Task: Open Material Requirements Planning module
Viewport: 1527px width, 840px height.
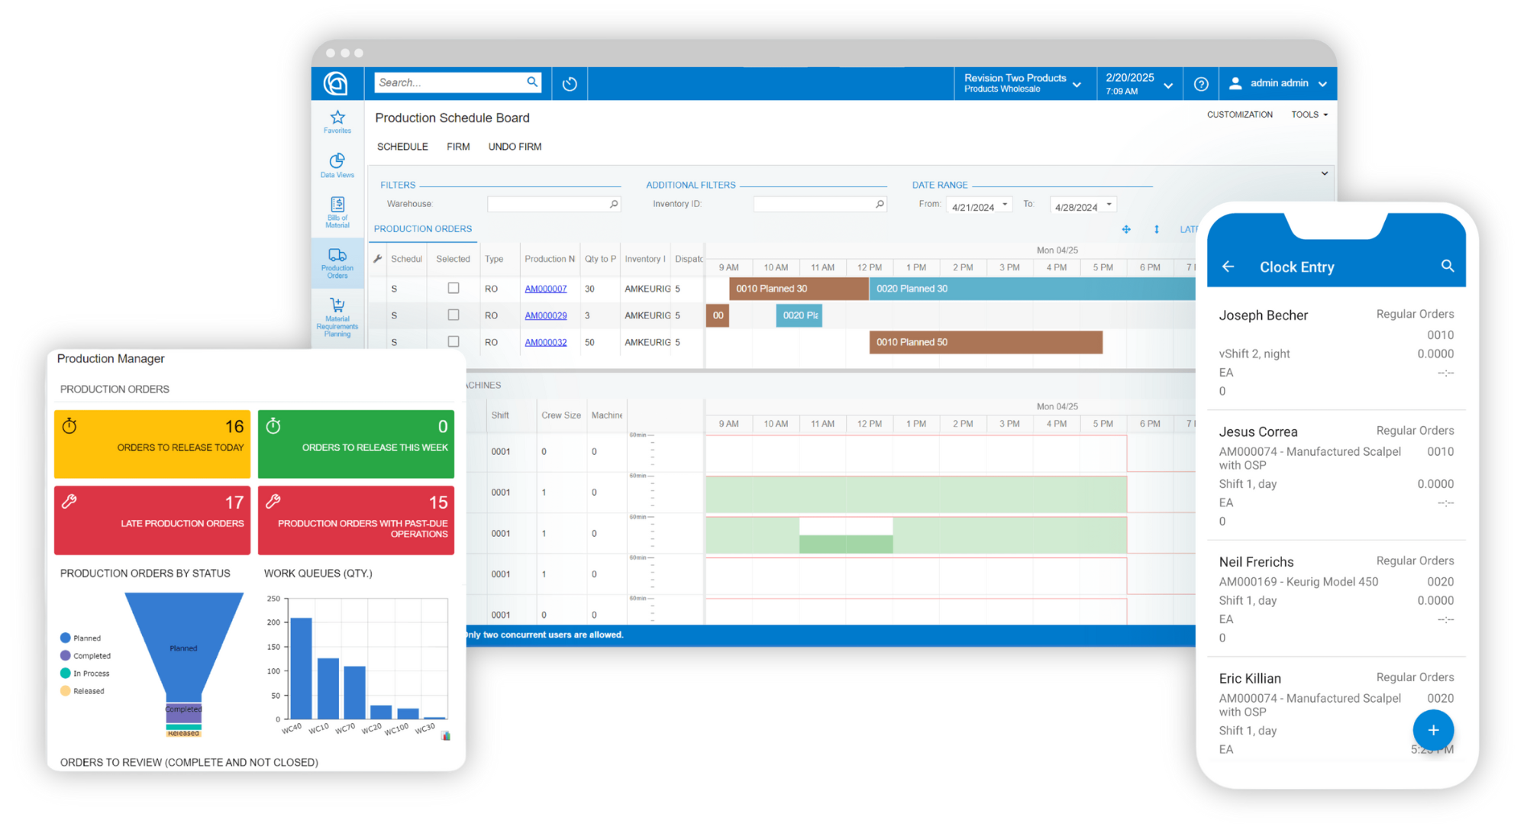Action: click(x=337, y=315)
